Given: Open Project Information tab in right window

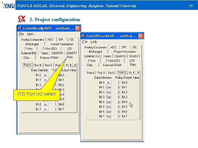Looking at the screenshot, I should click(125, 52).
